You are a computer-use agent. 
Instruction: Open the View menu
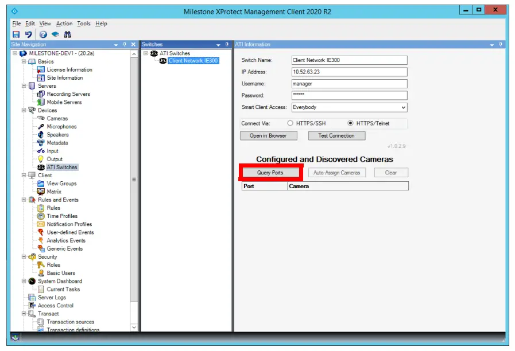[45, 24]
